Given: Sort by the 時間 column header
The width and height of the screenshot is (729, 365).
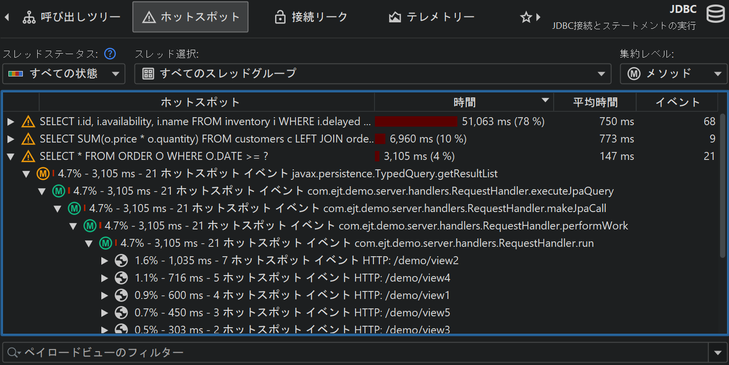Looking at the screenshot, I should pos(464,102).
